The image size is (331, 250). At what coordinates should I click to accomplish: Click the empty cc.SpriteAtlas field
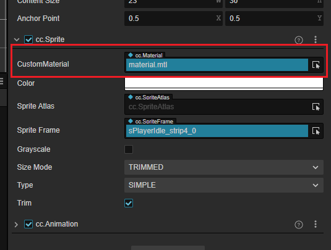point(217,107)
